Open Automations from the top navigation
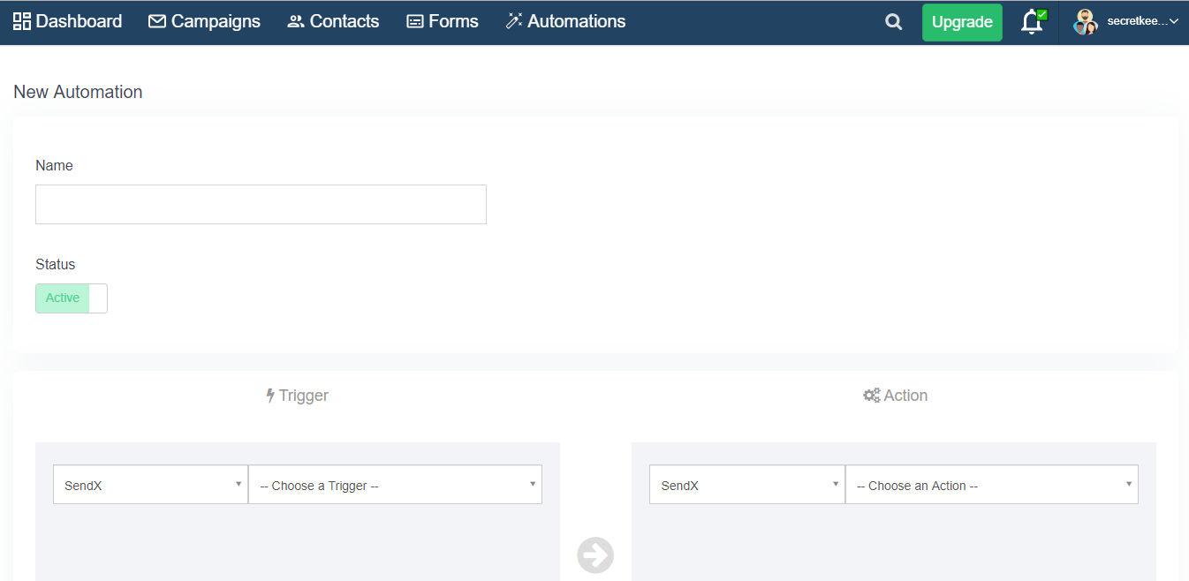The image size is (1189, 581). coord(565,21)
